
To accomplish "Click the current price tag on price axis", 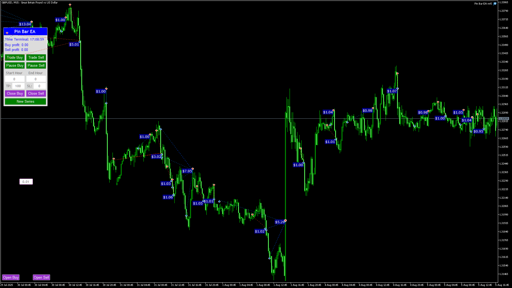I will click(x=504, y=118).
